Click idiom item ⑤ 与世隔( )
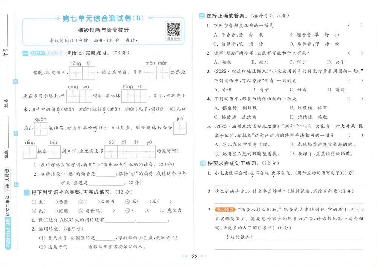The image size is (377, 268). [97, 211]
